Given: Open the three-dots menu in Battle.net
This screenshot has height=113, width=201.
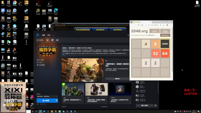Looking at the screenshot, I should click(54, 35).
